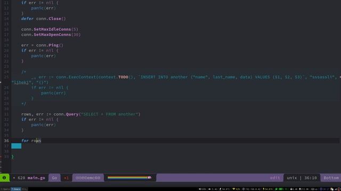Click the nyan cat at rainbow's end
341x191 pixels.
click(150, 178)
